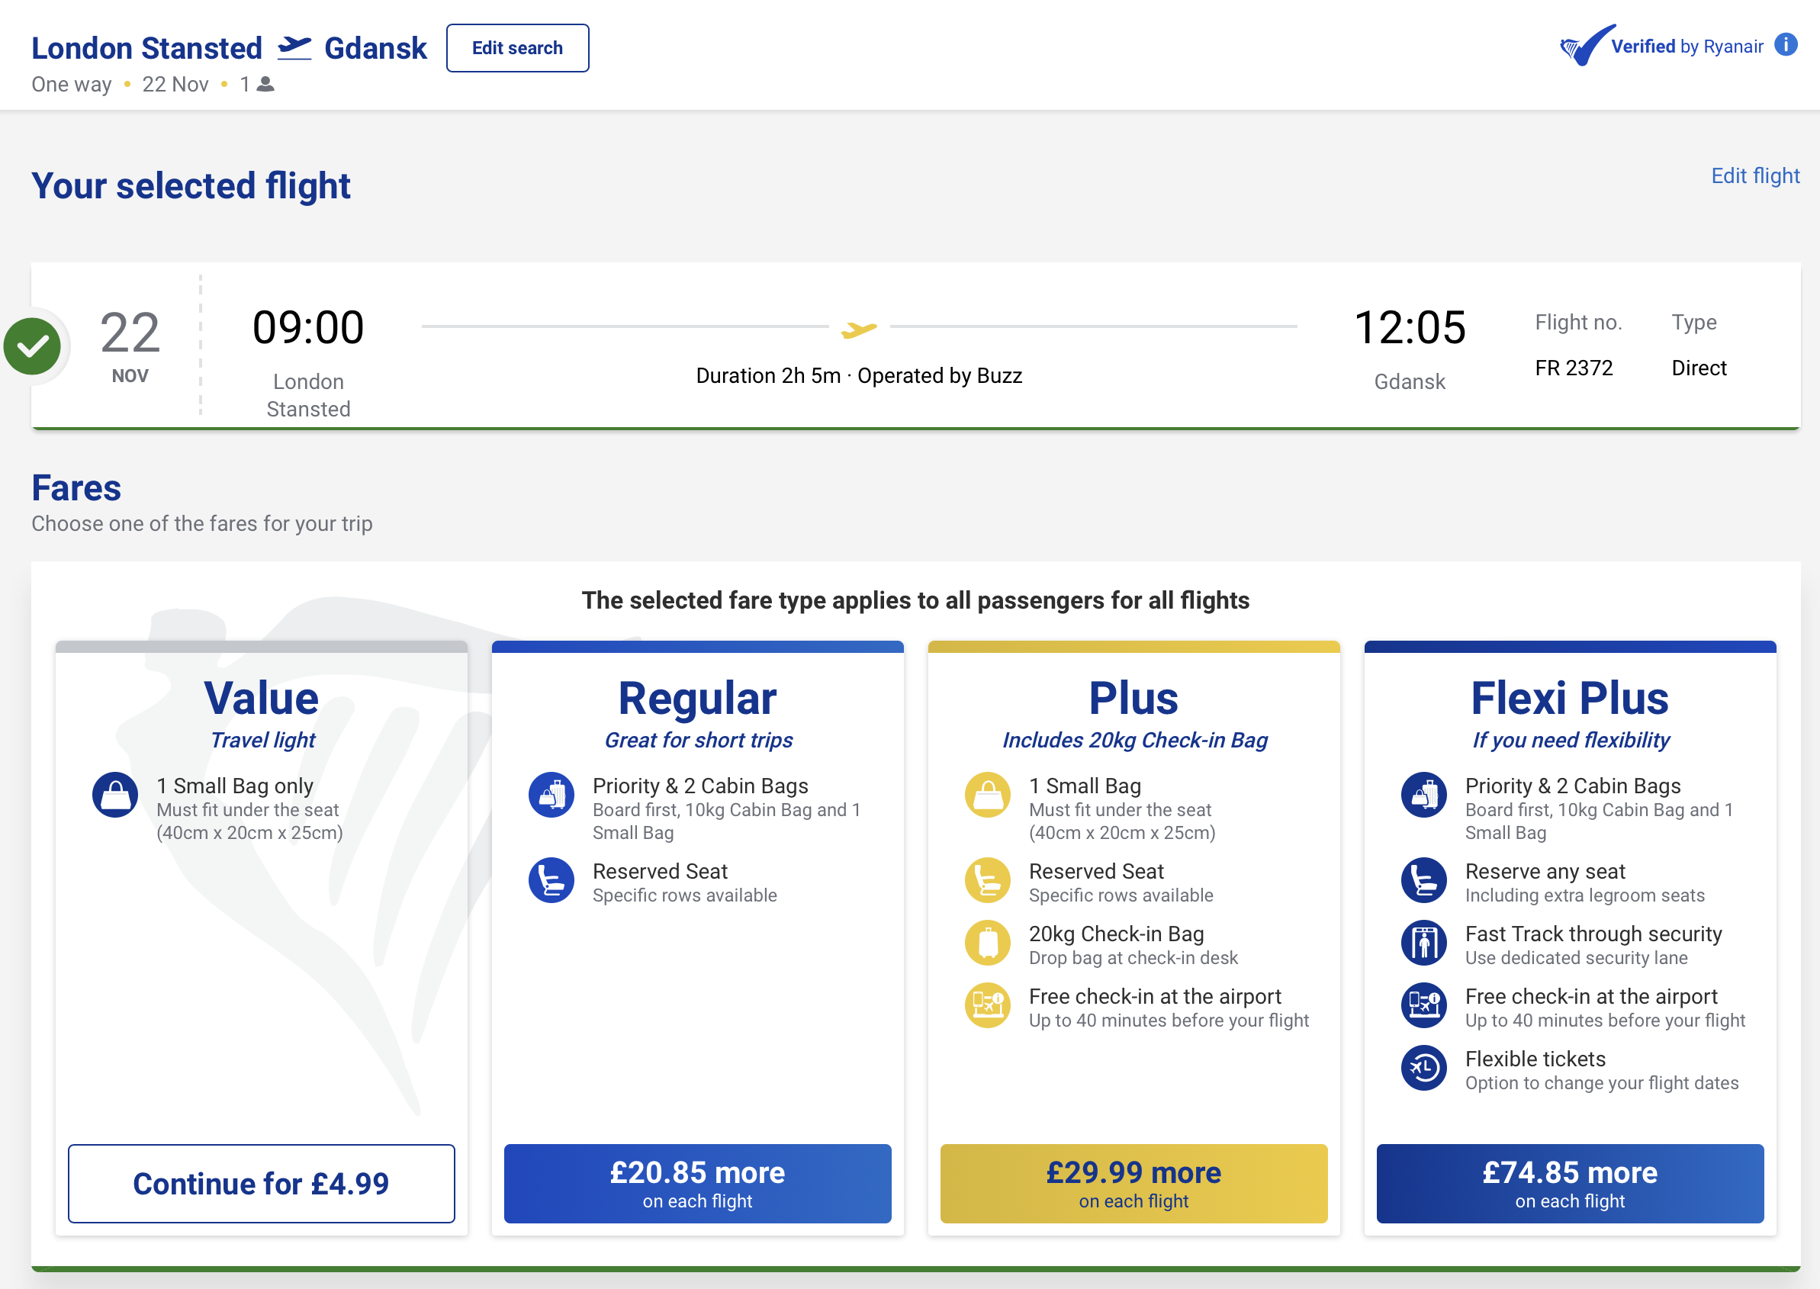Screen dimensions: 1820x1289
Task: Click the info icon beside Verified by Ryanair
Action: pos(1785,44)
